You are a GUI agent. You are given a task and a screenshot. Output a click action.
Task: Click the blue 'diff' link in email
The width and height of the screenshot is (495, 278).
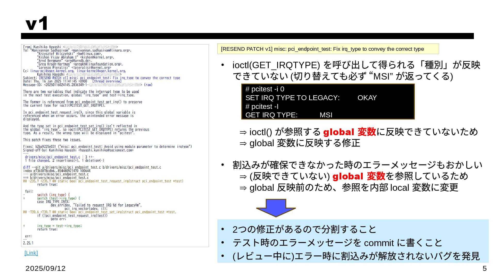click(x=27, y=167)
